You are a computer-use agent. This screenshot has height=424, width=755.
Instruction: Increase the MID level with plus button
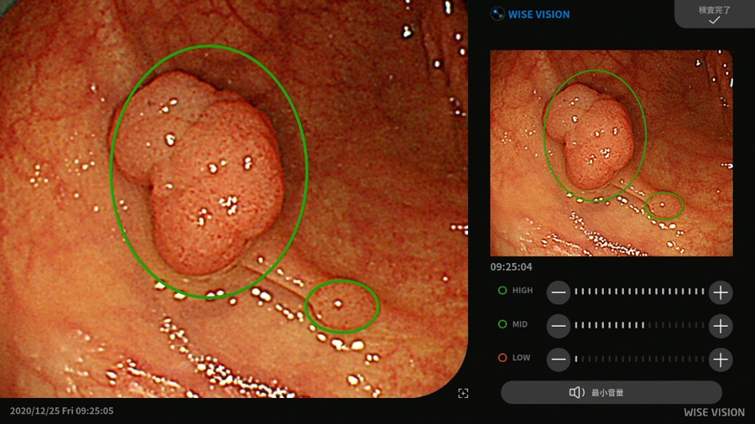pyautogui.click(x=721, y=325)
